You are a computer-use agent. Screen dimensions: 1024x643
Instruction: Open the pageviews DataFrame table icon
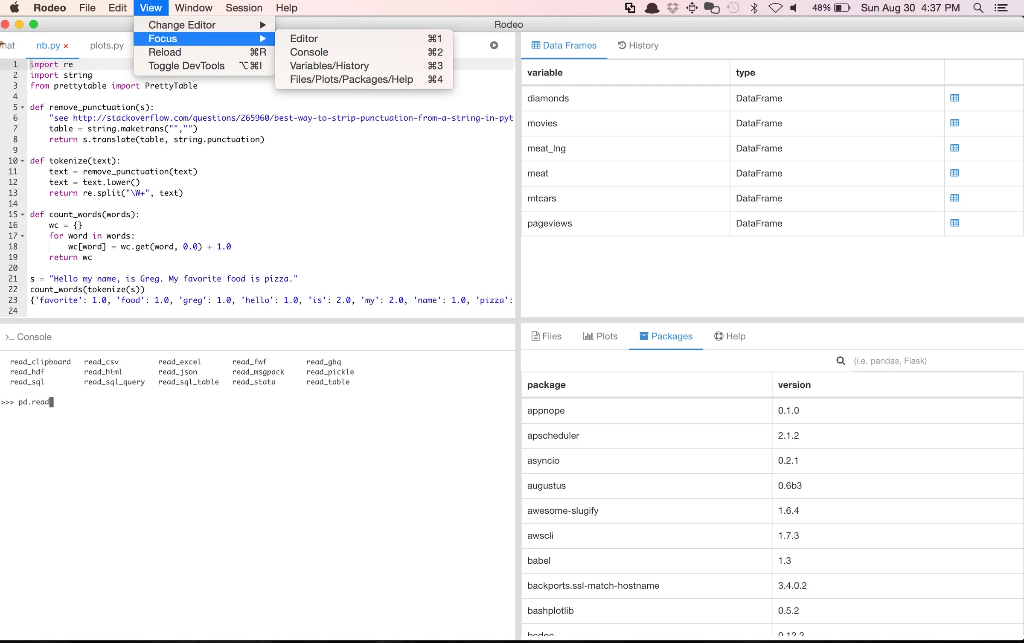click(x=955, y=223)
